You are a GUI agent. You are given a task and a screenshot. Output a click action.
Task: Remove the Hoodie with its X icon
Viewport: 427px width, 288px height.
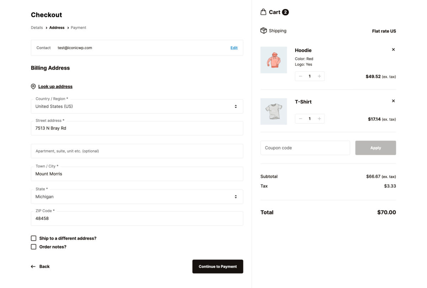click(393, 49)
